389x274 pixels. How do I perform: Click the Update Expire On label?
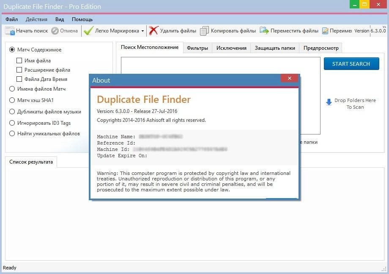click(x=122, y=156)
